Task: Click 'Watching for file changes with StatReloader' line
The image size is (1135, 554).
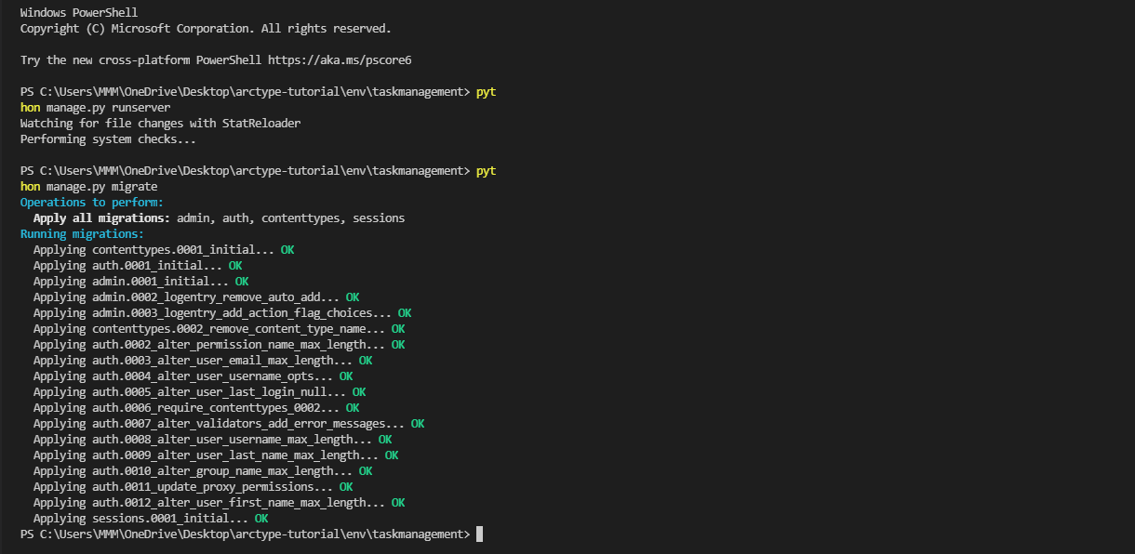Action: pos(160,123)
